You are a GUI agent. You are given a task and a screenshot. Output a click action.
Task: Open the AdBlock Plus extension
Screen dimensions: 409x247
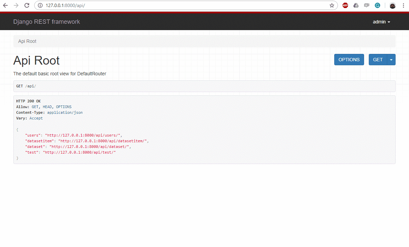[x=345, y=5]
